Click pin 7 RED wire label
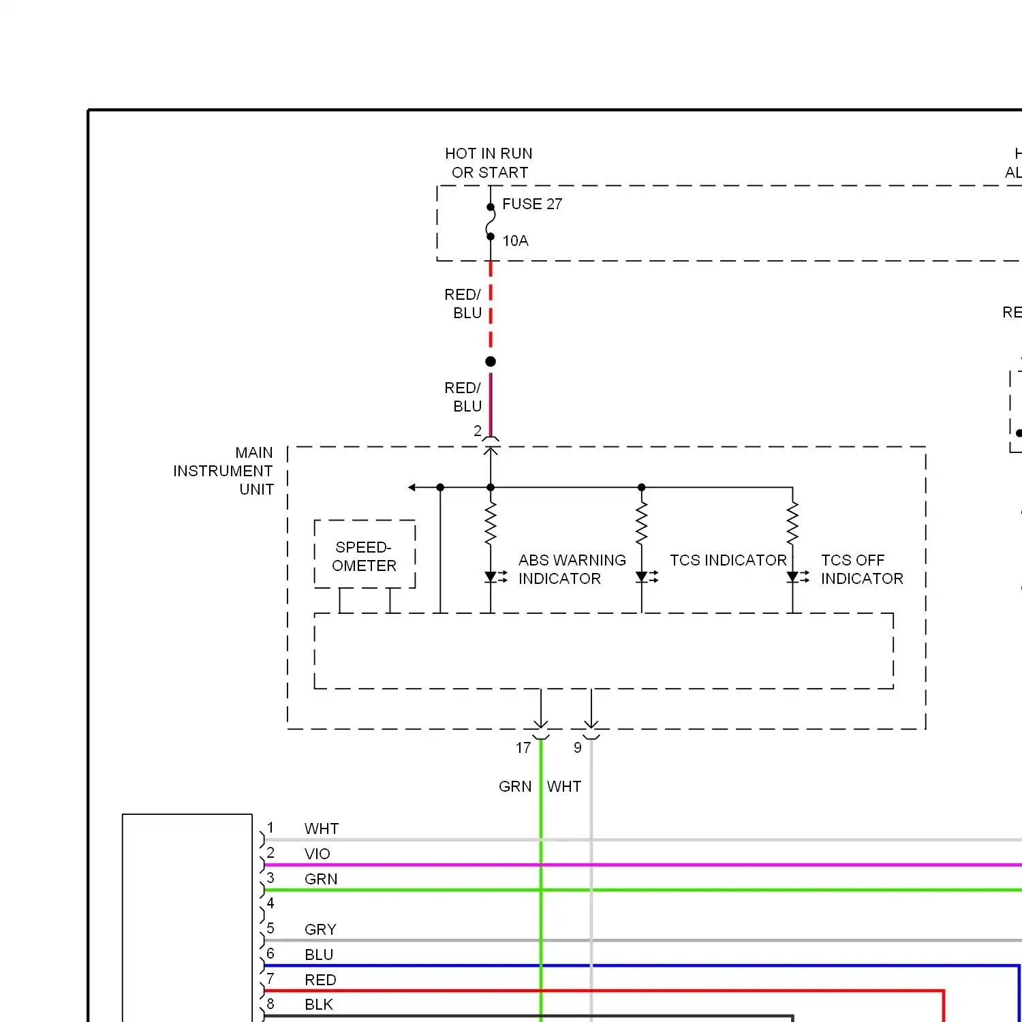 click(320, 980)
